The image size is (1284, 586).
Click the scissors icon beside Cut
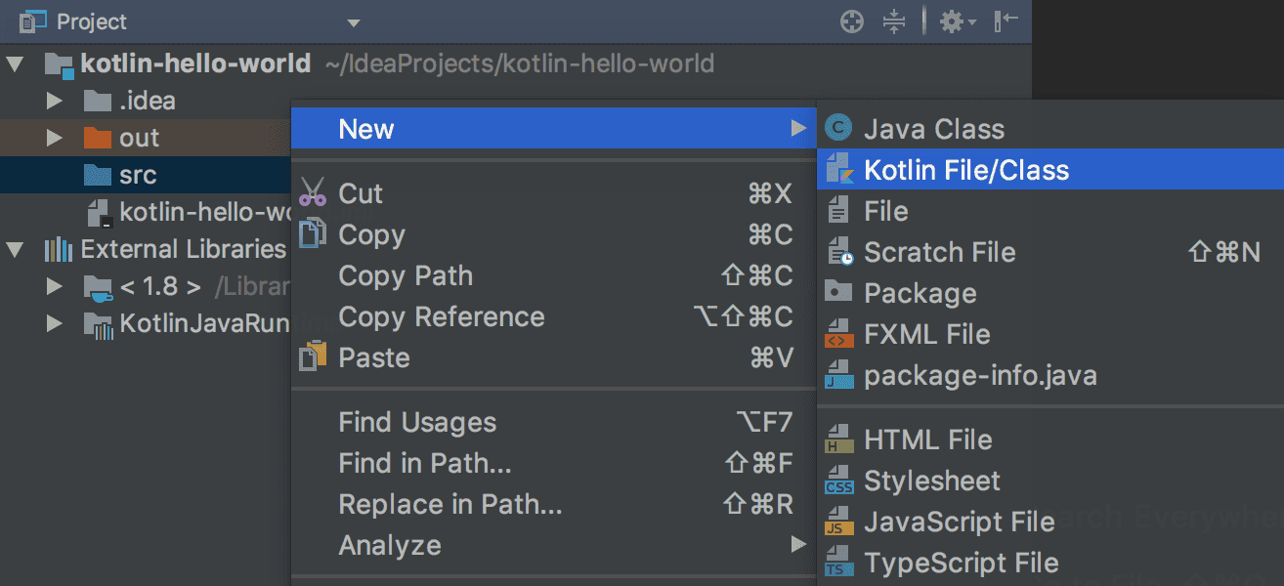click(313, 191)
